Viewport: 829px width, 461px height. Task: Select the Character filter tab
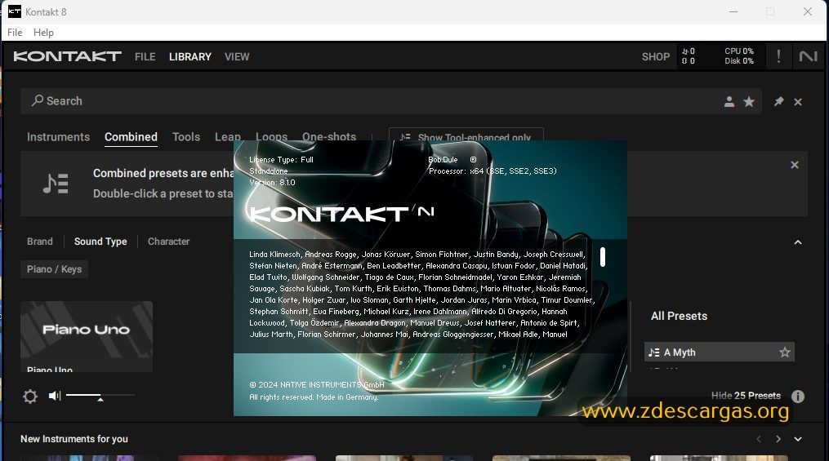click(x=168, y=242)
